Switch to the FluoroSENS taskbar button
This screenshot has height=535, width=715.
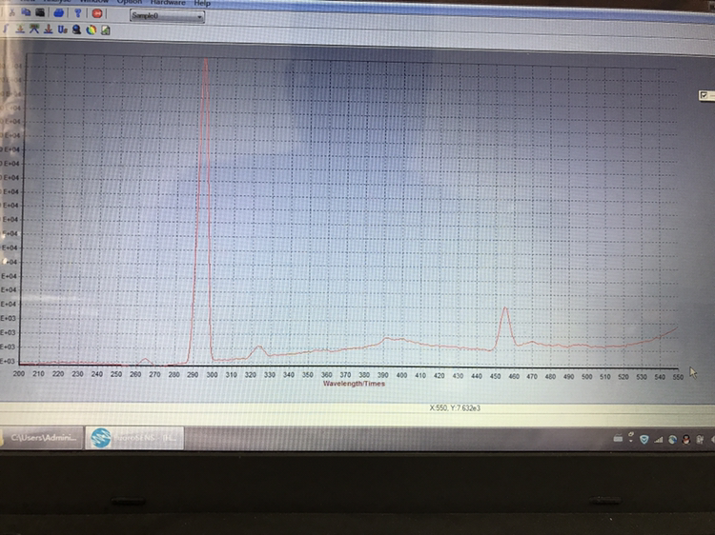[134, 438]
